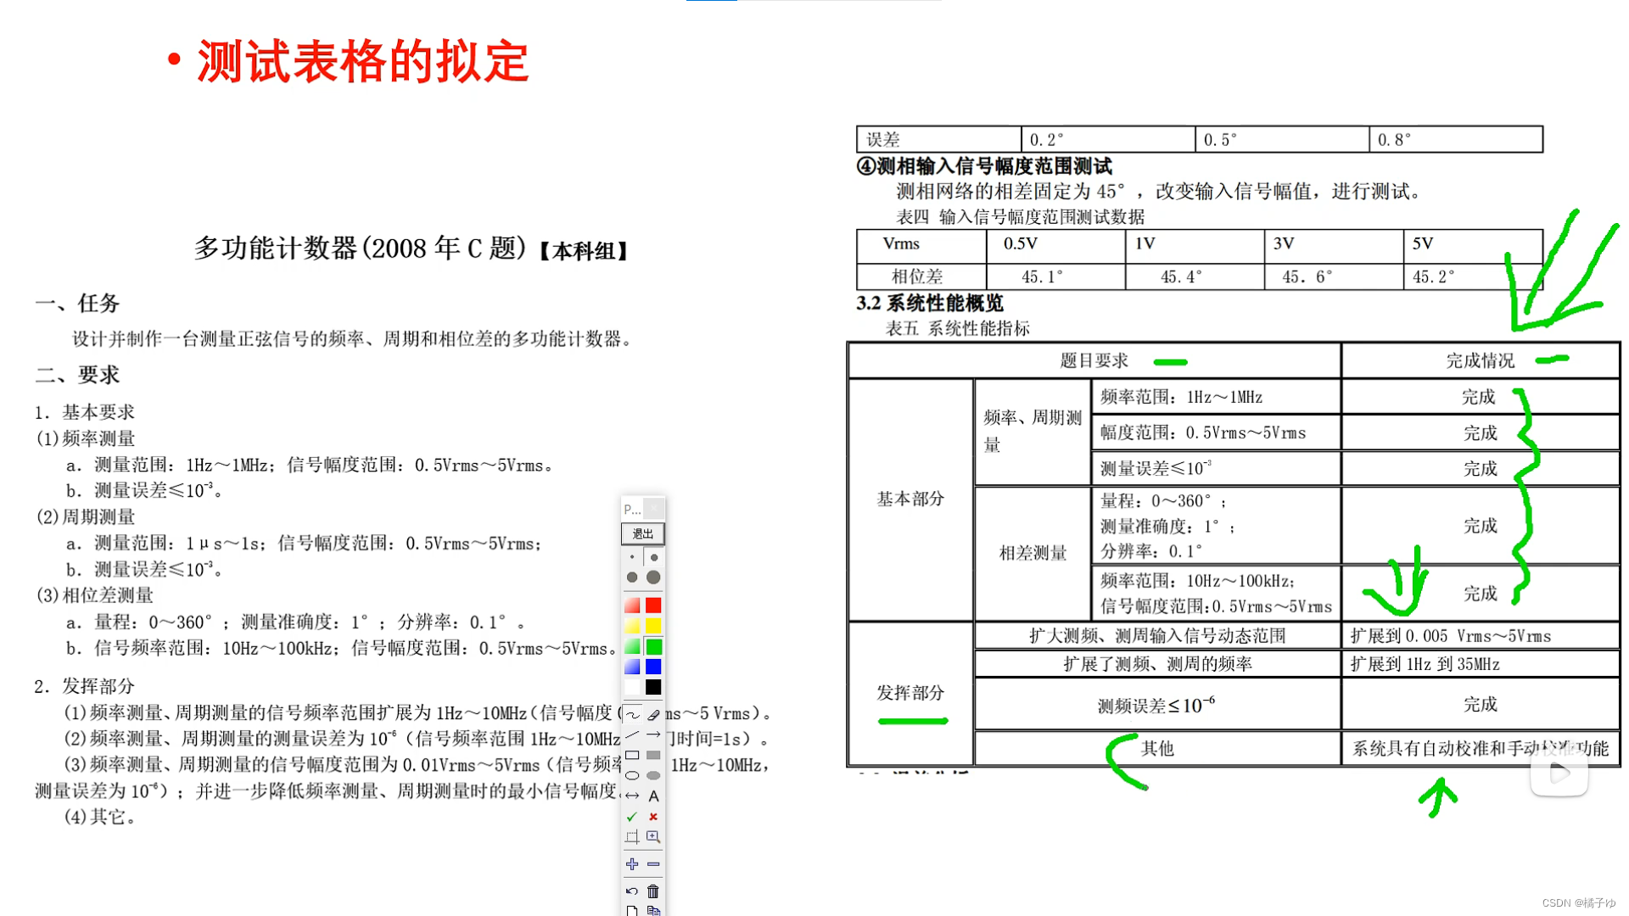Pick the translucent green highlighter color
Image resolution: width=1629 pixels, height=916 pixels.
(x=632, y=646)
